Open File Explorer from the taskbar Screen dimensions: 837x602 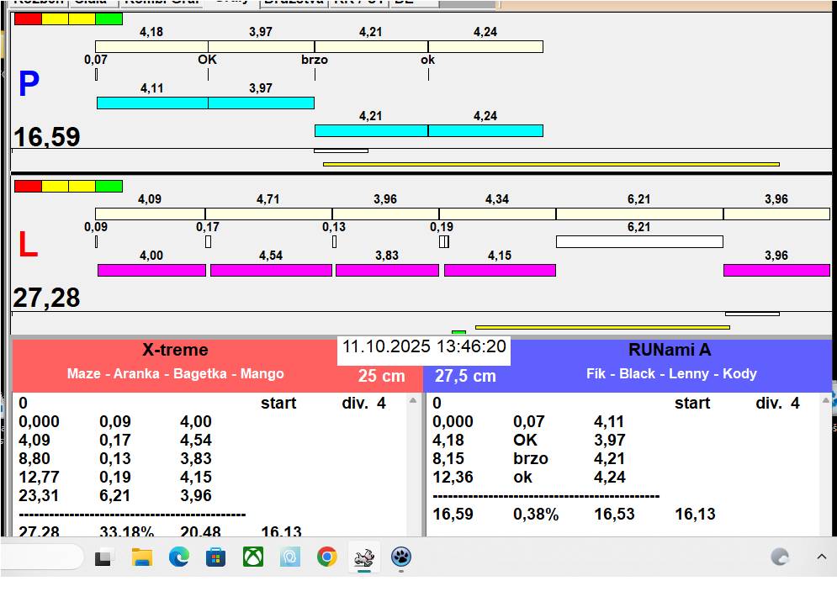coord(141,557)
